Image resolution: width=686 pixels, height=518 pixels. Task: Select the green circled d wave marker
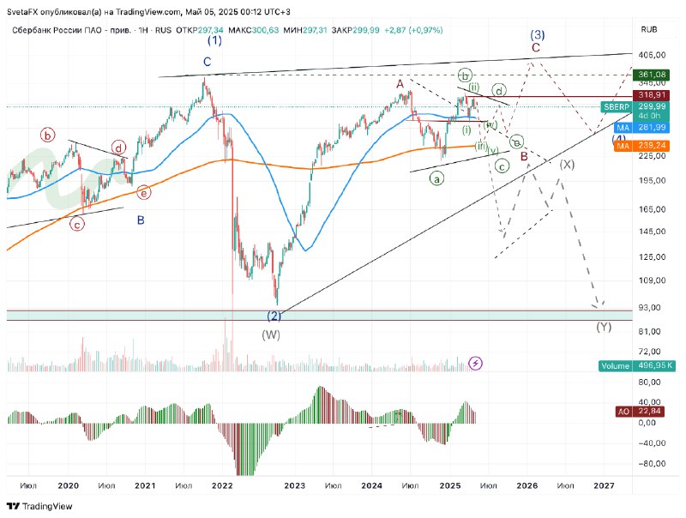499,91
